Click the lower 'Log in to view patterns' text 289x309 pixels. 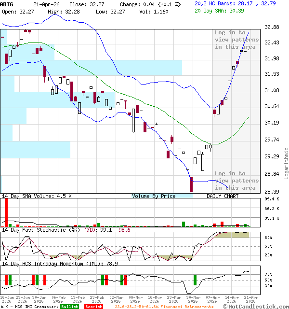pos(236,181)
